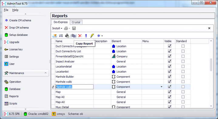Check Standard for Manhole Builder
Screen dimensions: 218x119
click(183, 76)
